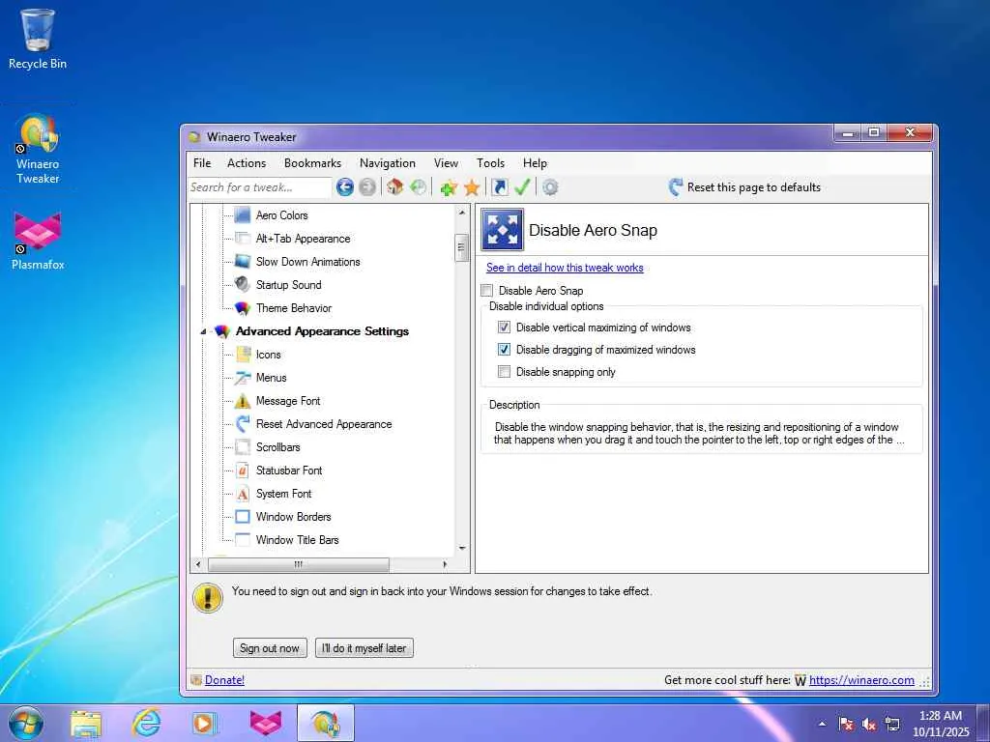
Task: Open the Navigation menu
Action: [388, 162]
